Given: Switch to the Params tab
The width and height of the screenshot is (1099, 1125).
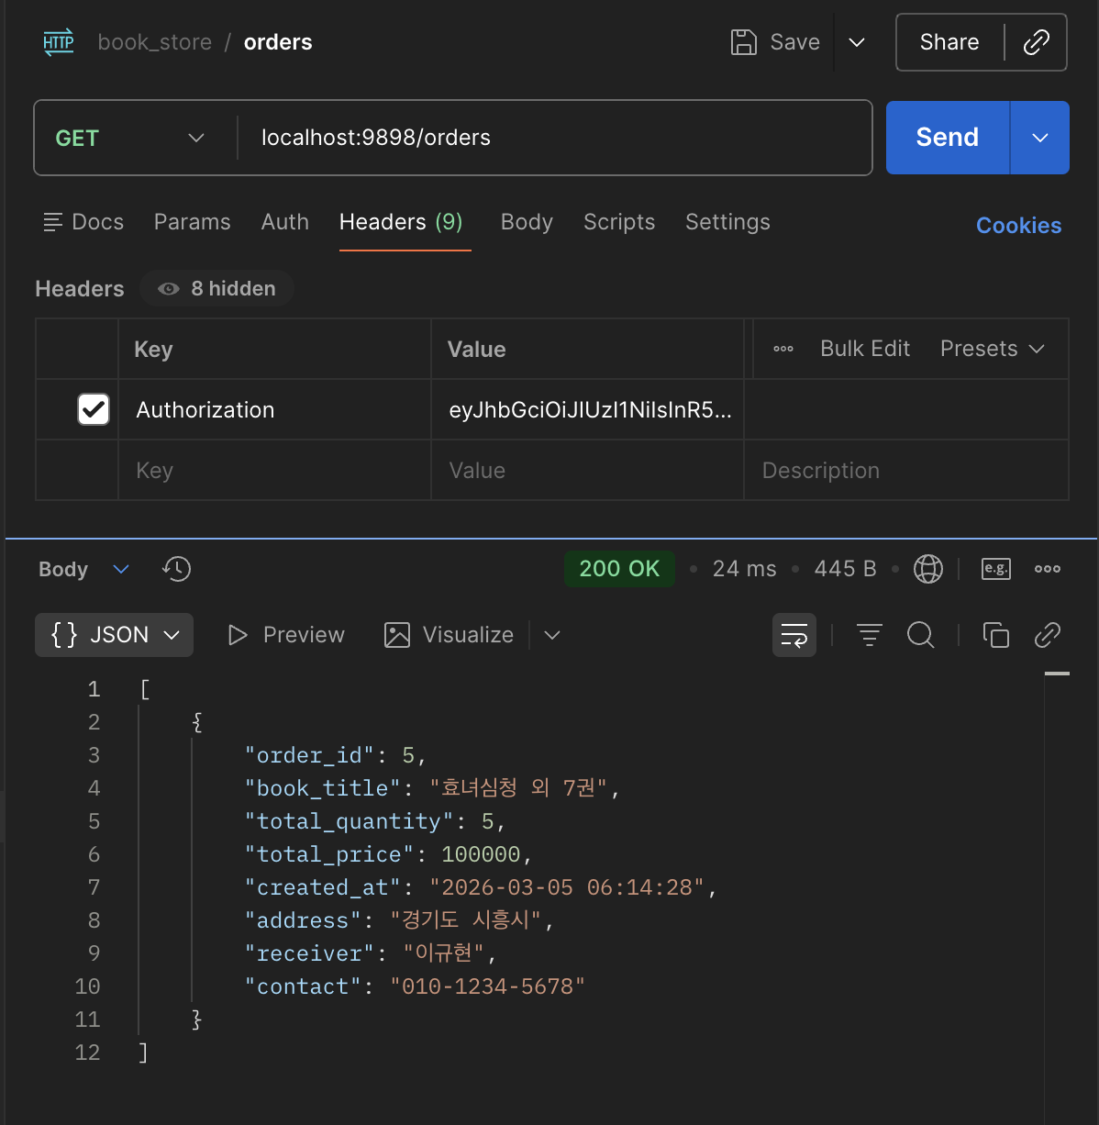Looking at the screenshot, I should coord(192,222).
